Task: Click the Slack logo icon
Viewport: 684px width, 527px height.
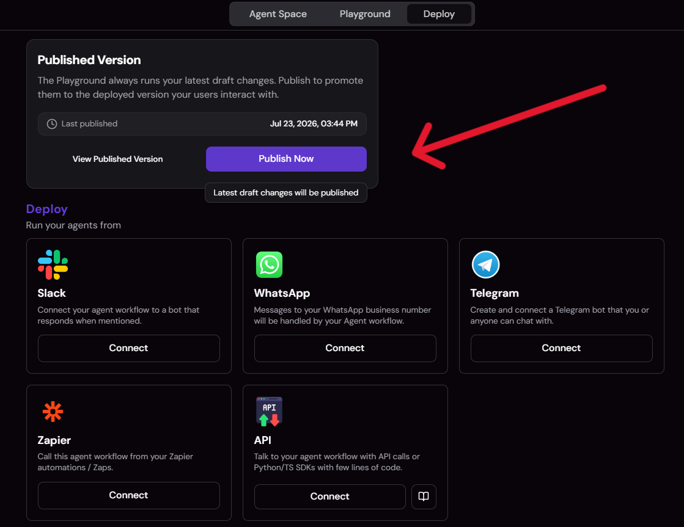Action: click(x=53, y=264)
